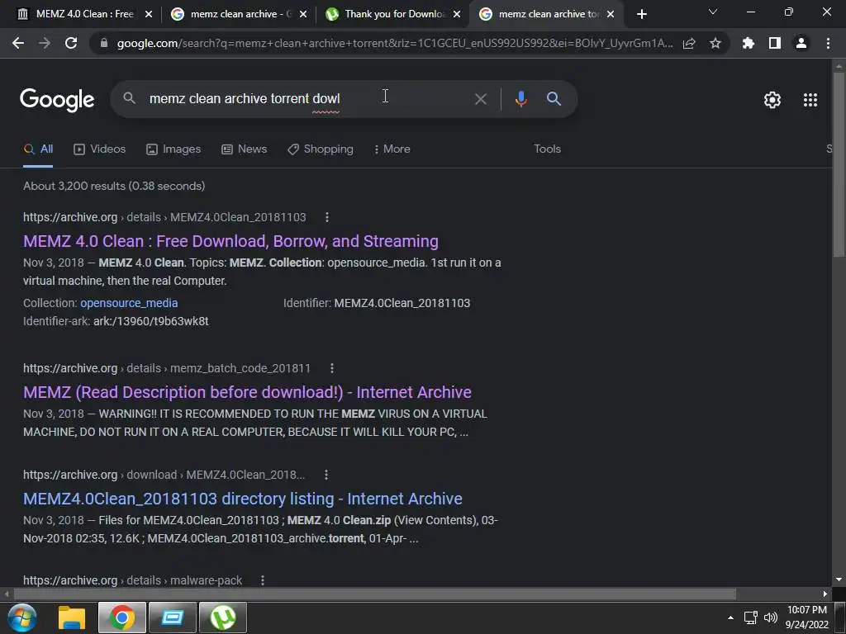Open 'MEMZ 4.0 Clean : Free Download' result
This screenshot has height=634, width=846.
pyautogui.click(x=231, y=241)
